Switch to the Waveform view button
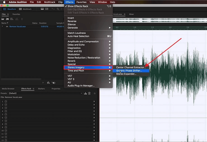The width and height of the screenshot is (207, 142). (10, 9)
